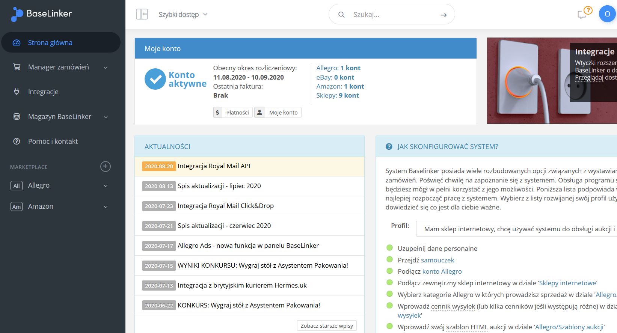Expand the Manager zamówień submenu

[x=106, y=68]
